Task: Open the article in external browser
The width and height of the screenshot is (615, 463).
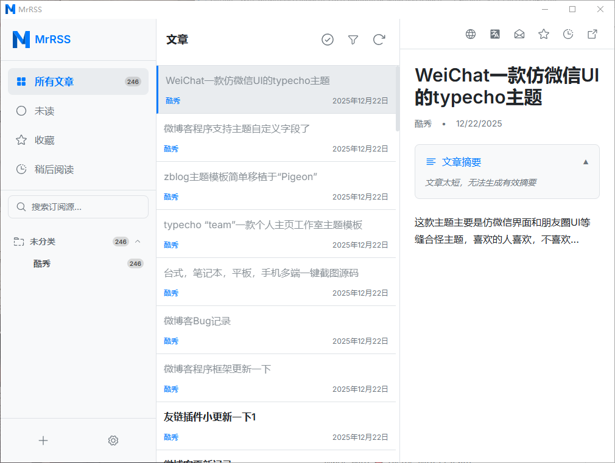Action: [x=592, y=34]
